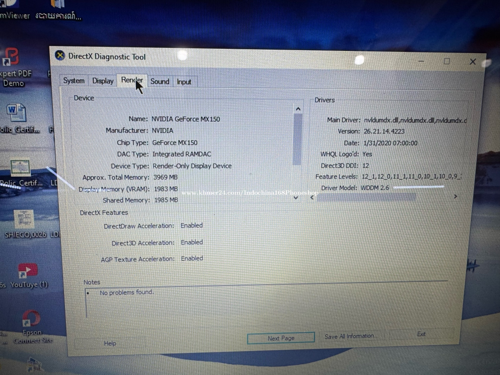Click the Drivers panel scroll-left arrow
The image size is (500, 375).
[312, 197]
